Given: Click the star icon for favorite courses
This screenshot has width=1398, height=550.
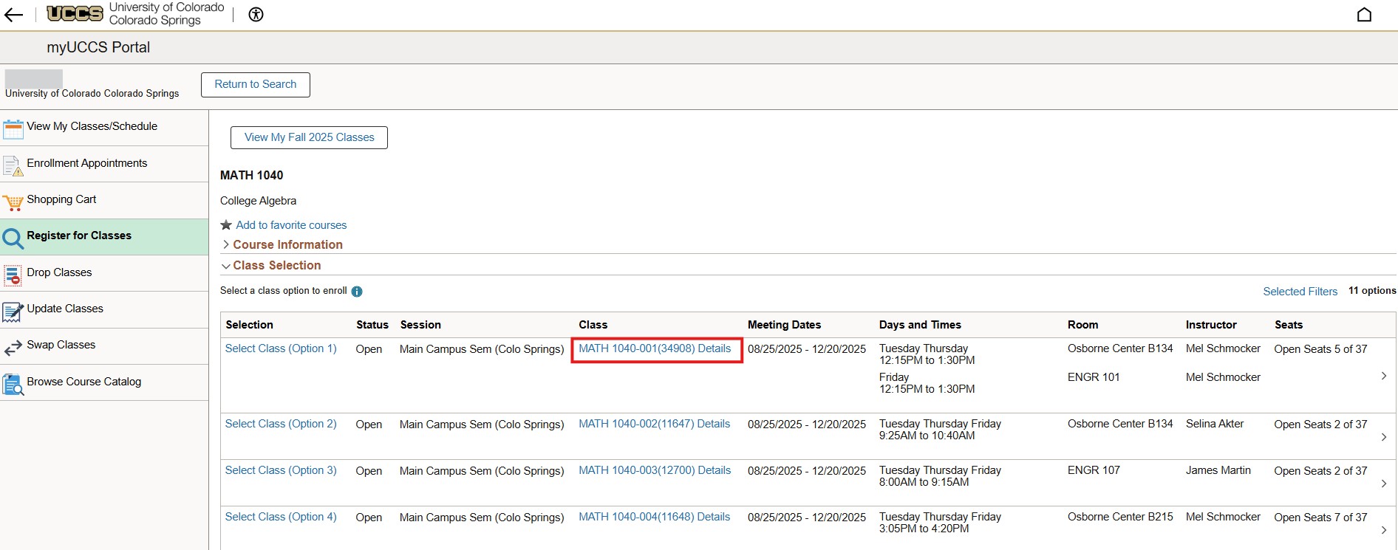Looking at the screenshot, I should point(226,225).
